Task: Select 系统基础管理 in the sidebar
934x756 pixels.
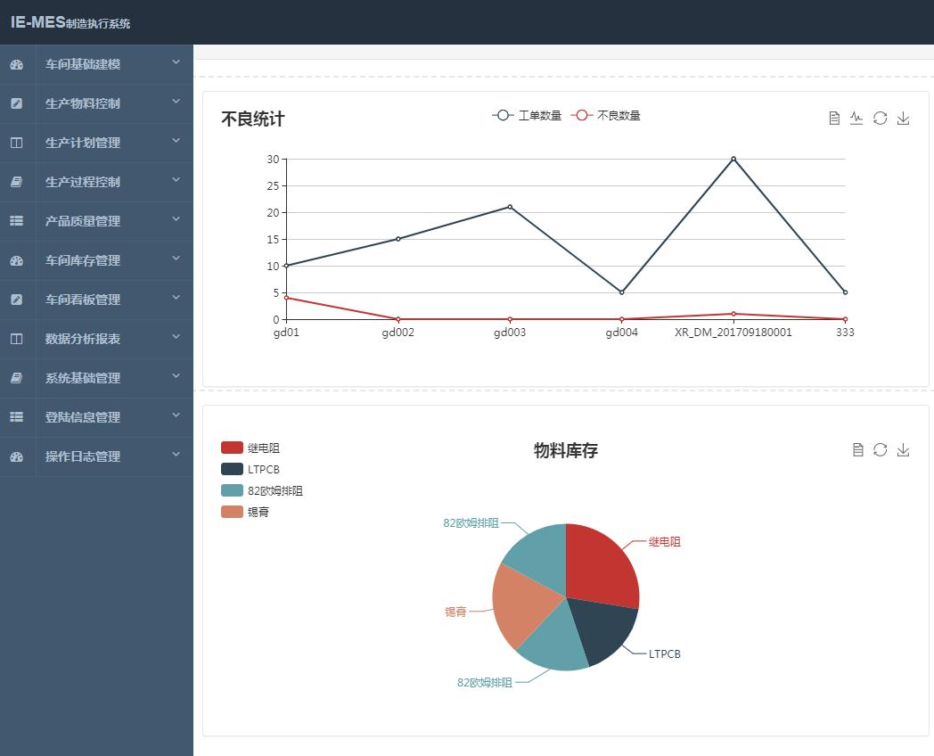Action: [83, 378]
